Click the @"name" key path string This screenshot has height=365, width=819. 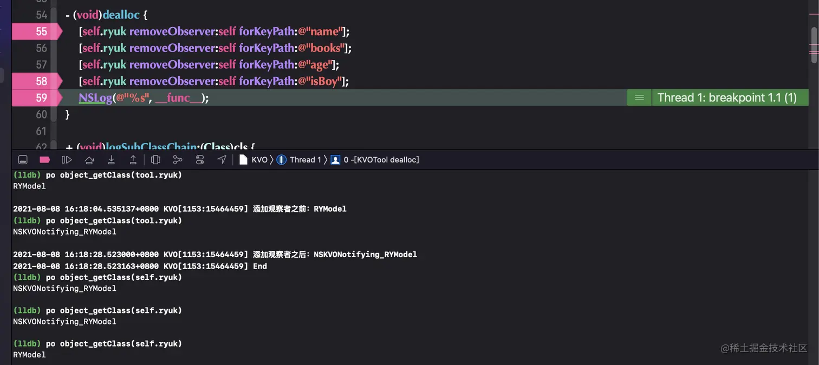click(x=321, y=31)
